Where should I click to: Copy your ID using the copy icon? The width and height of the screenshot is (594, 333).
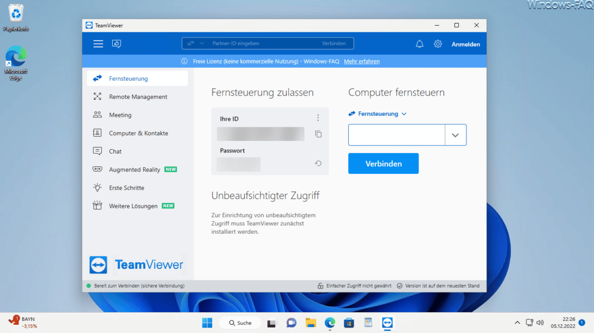pyautogui.click(x=318, y=133)
